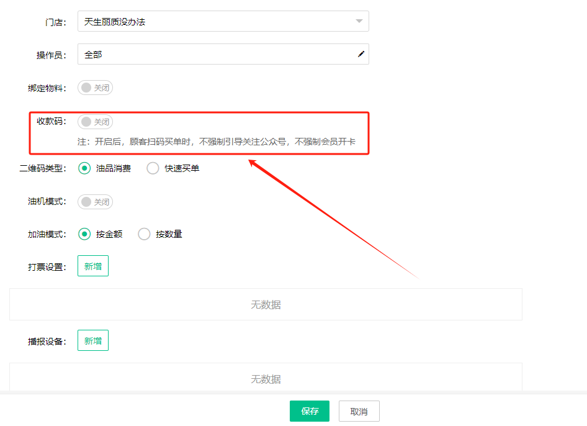Select 按金额 refueling mode
Image resolution: width=587 pixels, height=426 pixels.
point(85,234)
